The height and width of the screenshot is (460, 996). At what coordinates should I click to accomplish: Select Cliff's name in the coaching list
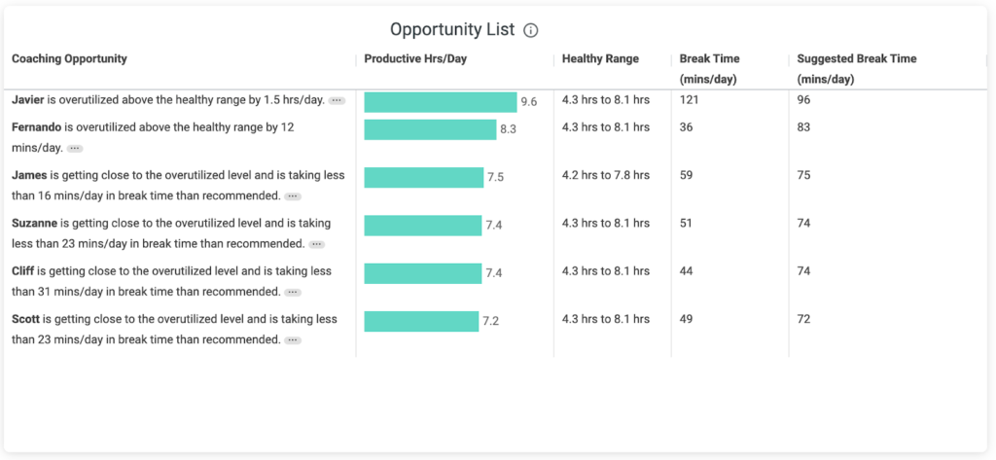point(24,271)
